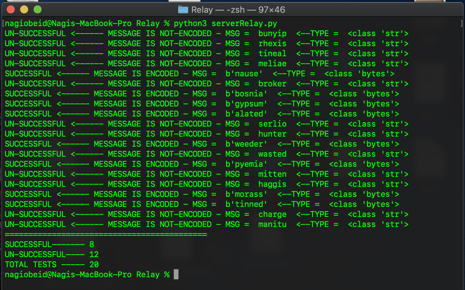The height and width of the screenshot is (290, 465).
Task: Click the green zoom window button
Action: (x=38, y=9)
